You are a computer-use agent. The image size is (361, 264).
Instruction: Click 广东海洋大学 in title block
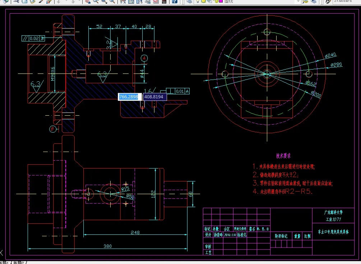[x=333, y=212]
